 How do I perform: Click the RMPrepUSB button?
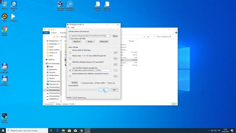pyautogui.click(x=104, y=42)
